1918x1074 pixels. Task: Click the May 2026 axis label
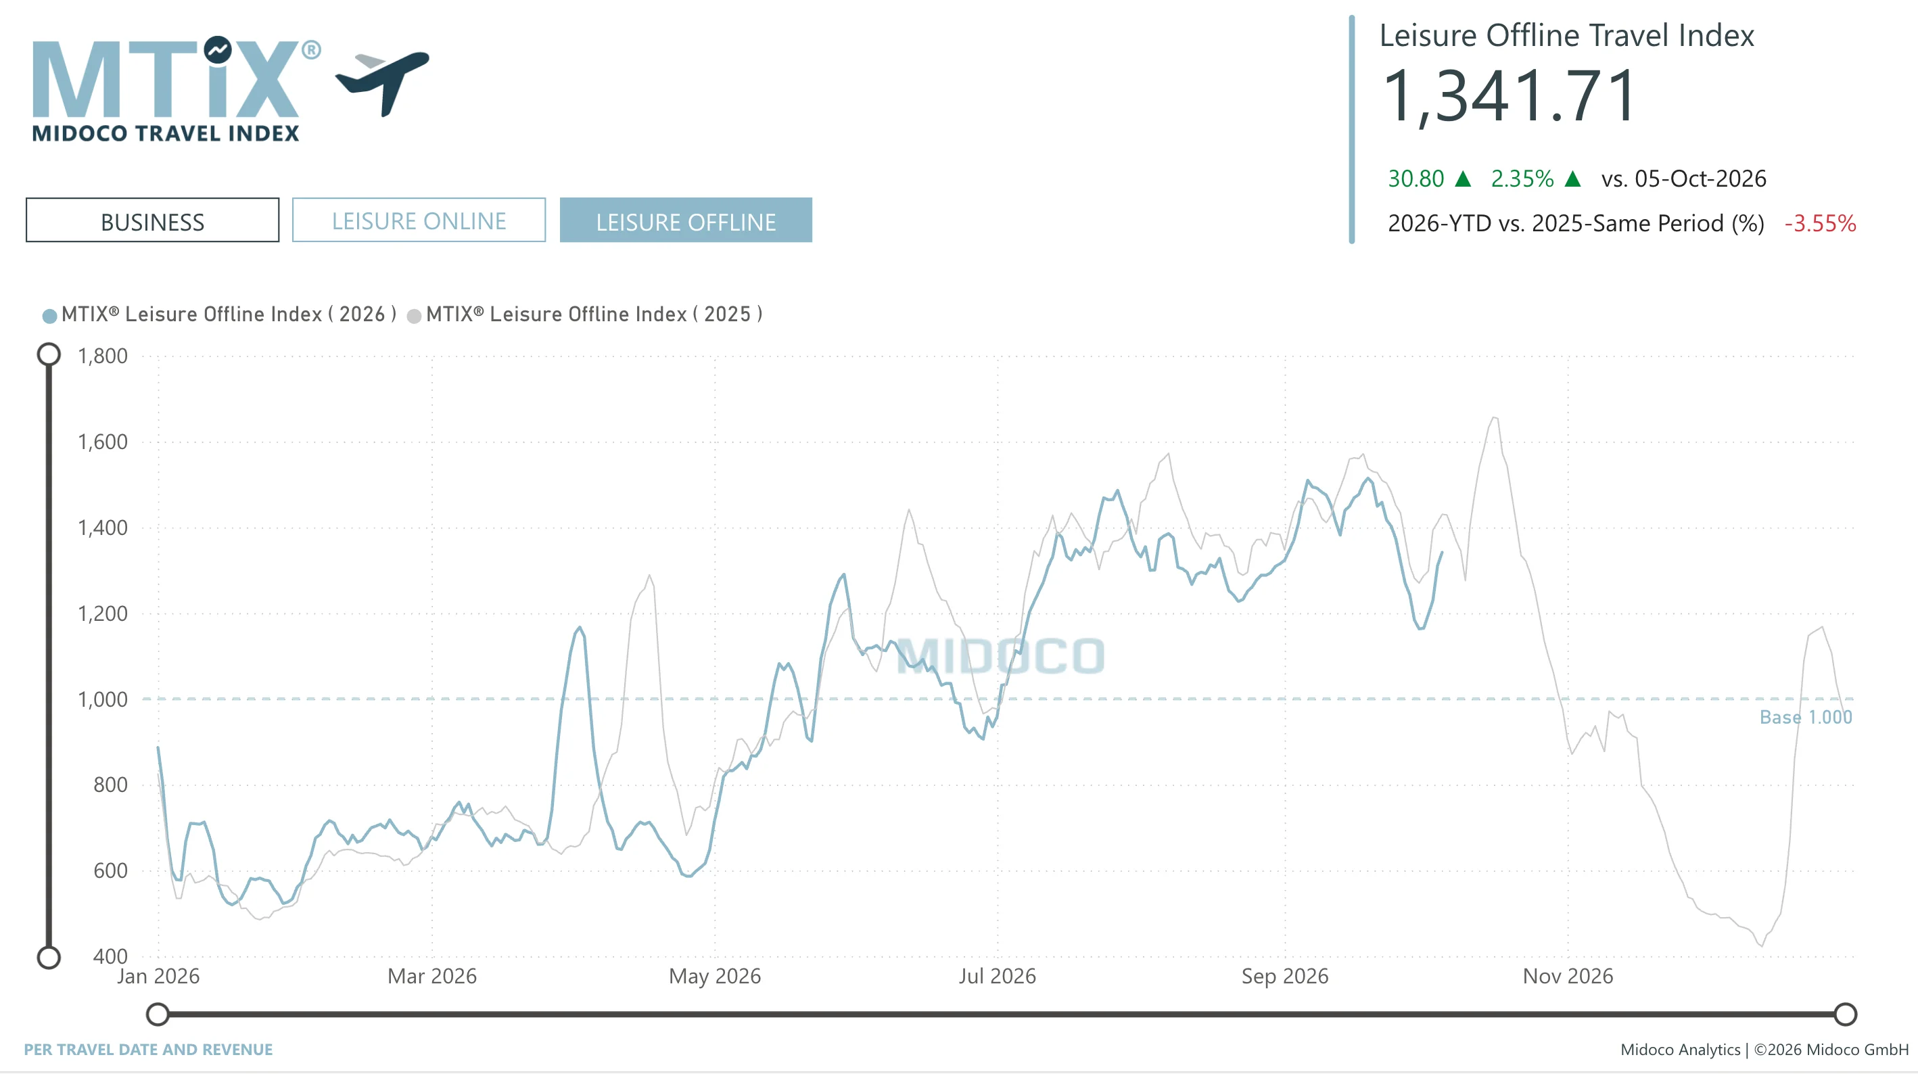pos(715,976)
